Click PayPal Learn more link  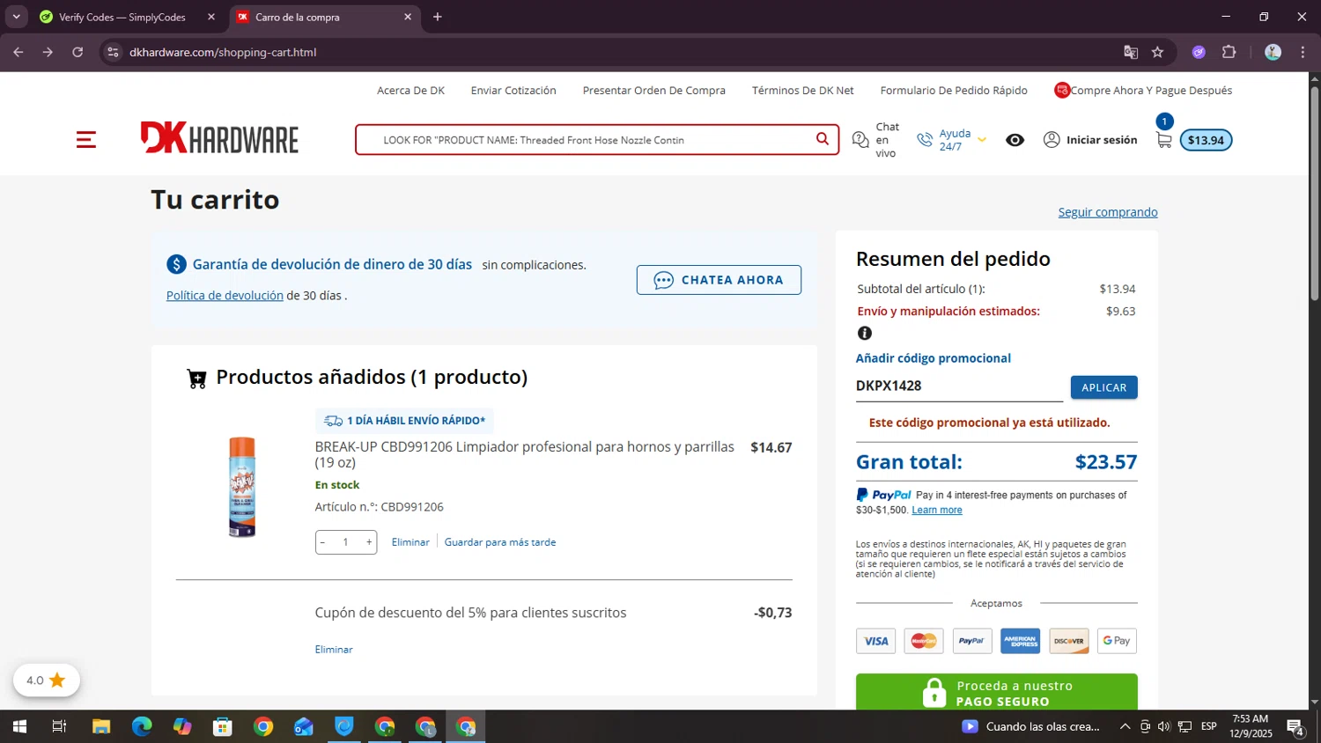click(936, 511)
